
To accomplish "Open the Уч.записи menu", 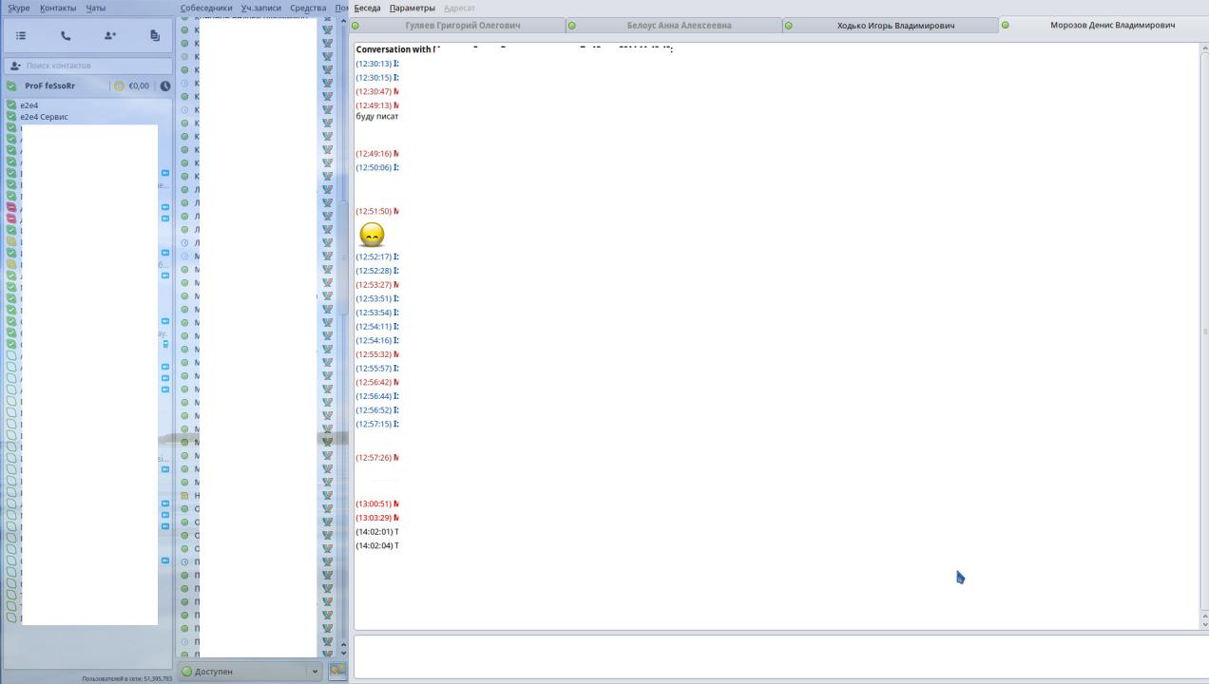I will point(261,8).
